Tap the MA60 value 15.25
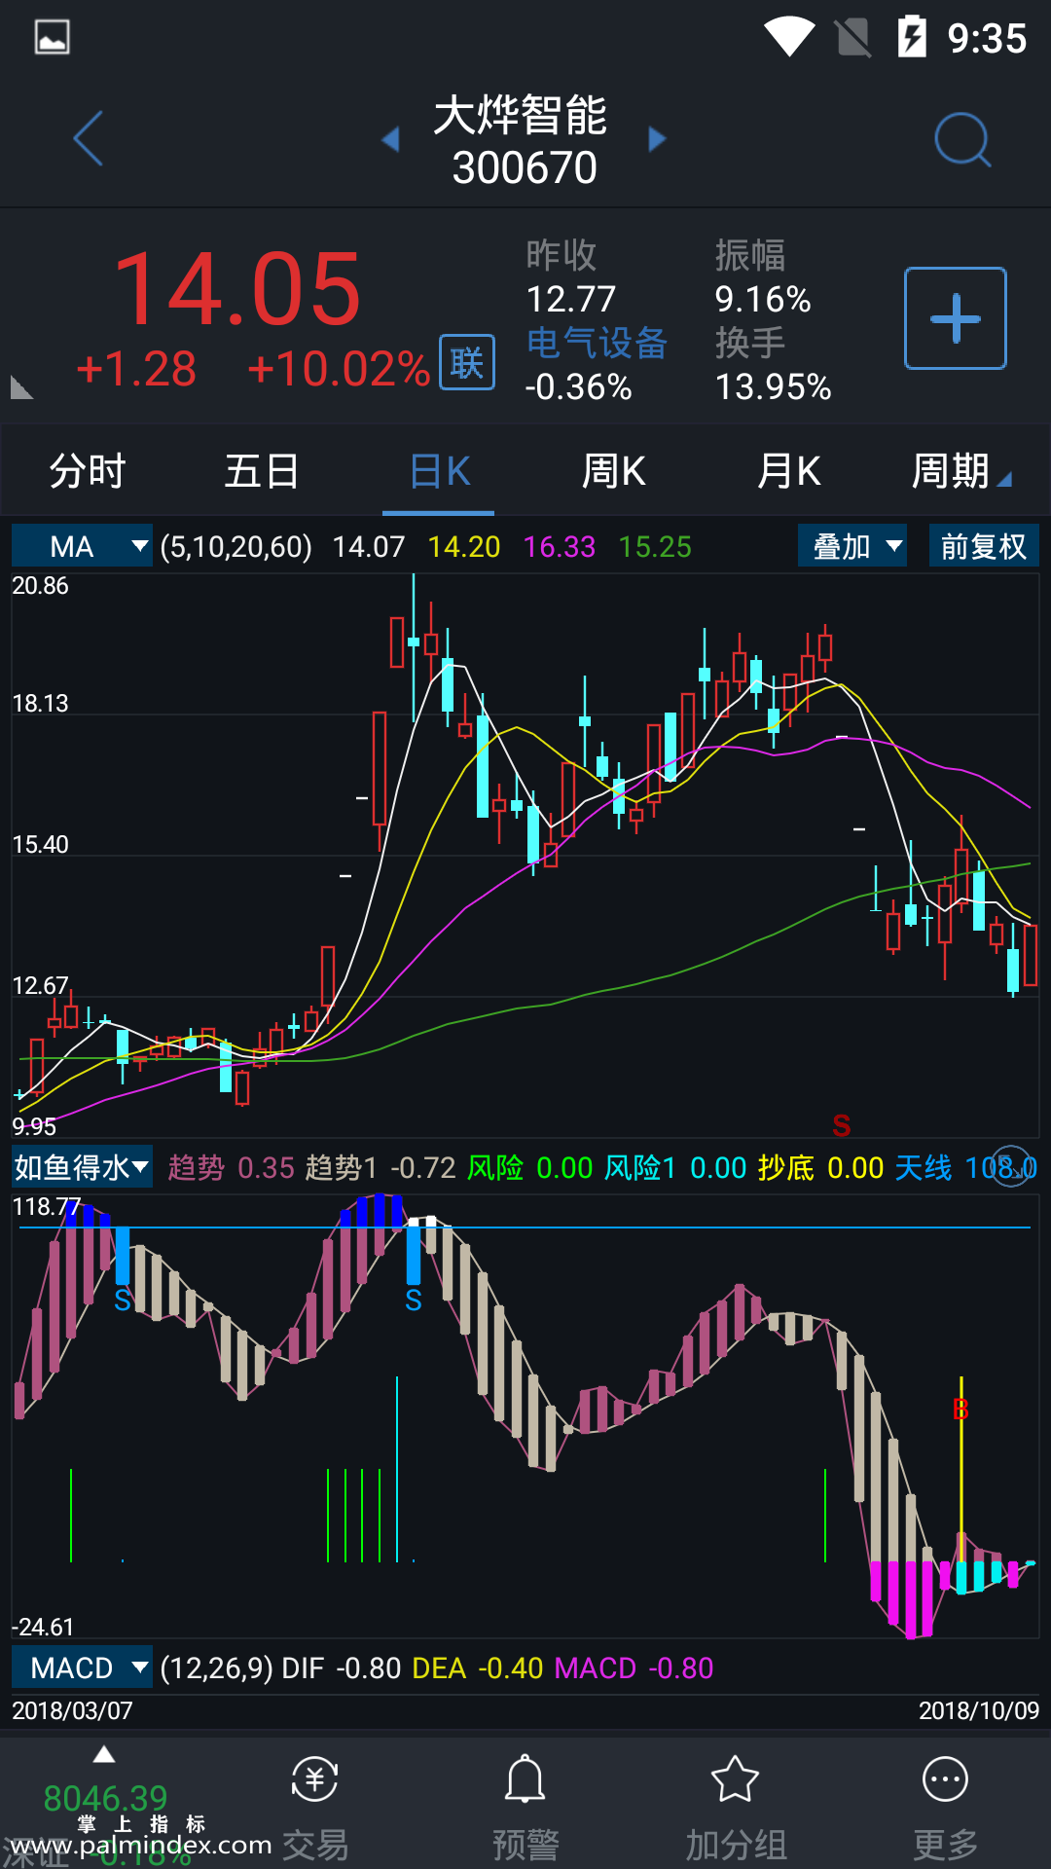The height and width of the screenshot is (1869, 1051). (x=655, y=546)
